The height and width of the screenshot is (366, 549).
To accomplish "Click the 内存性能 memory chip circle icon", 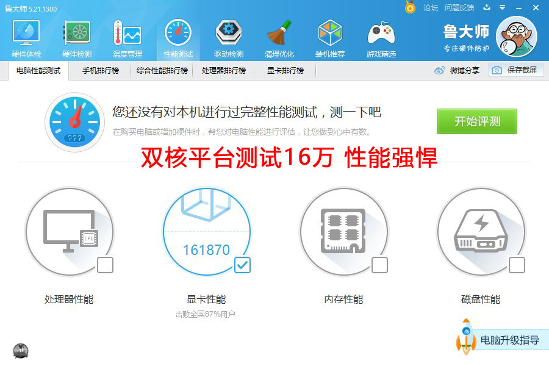I will click(344, 232).
